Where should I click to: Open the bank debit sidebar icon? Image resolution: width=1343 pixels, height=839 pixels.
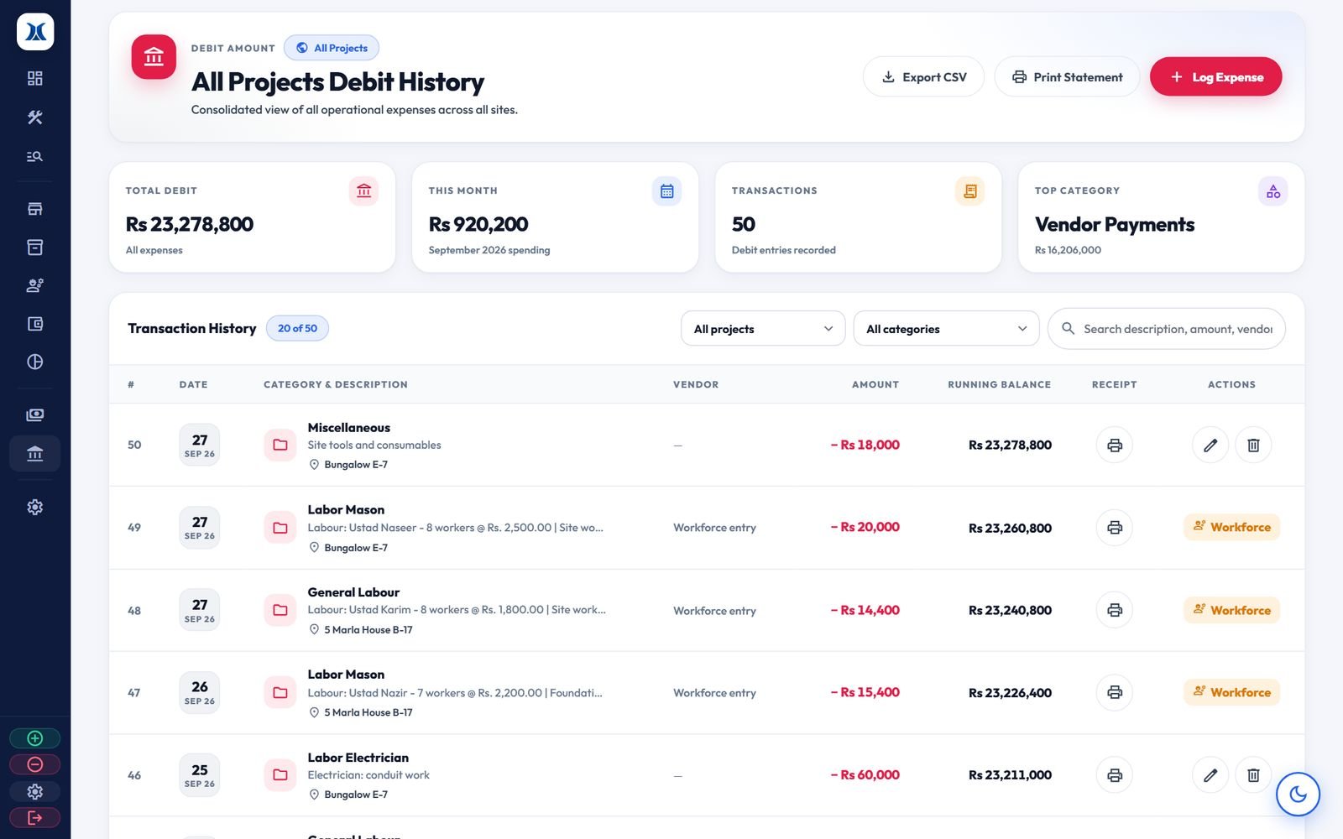(x=34, y=453)
